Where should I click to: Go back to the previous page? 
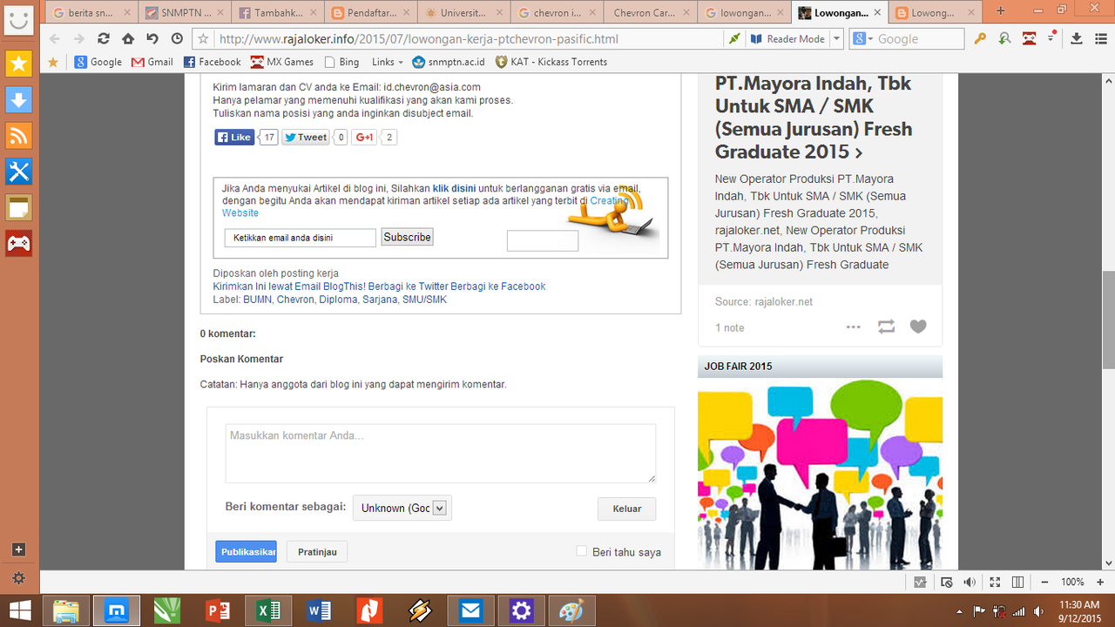click(x=56, y=39)
